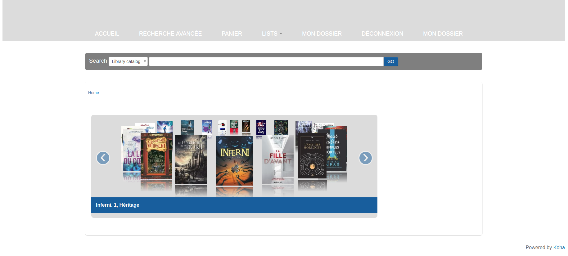Open the Library catalog search dropdown
The width and height of the screenshot is (568, 256).
[x=128, y=61]
